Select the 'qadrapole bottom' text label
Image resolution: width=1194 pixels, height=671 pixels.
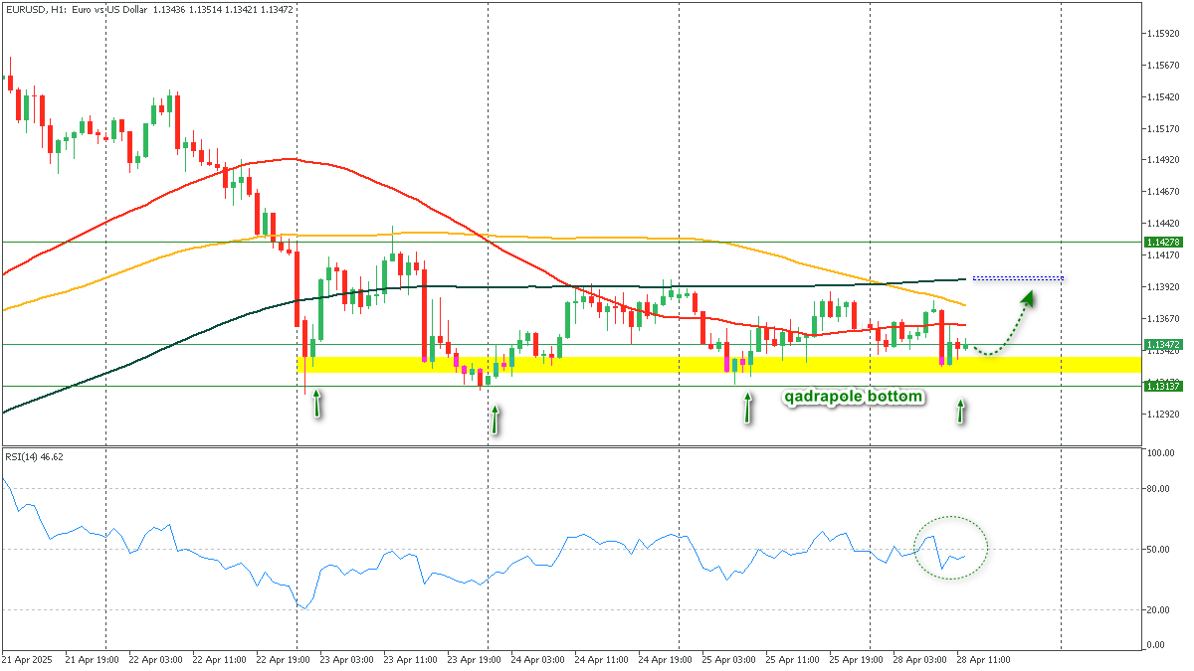coord(854,397)
